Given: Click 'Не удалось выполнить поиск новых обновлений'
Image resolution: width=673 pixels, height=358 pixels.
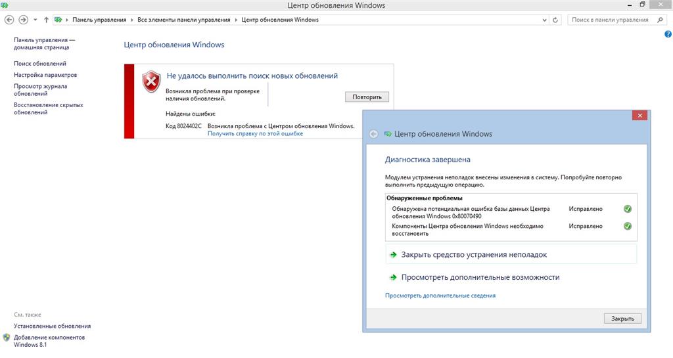Looking at the screenshot, I should (252, 76).
